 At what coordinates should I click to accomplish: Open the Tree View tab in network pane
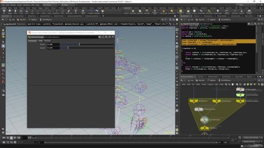tap(200, 77)
